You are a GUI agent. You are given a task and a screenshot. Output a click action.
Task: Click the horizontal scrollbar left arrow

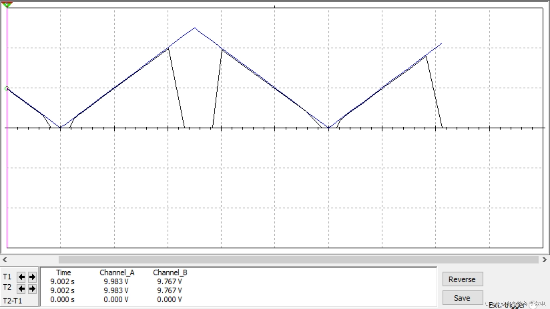(x=5, y=260)
